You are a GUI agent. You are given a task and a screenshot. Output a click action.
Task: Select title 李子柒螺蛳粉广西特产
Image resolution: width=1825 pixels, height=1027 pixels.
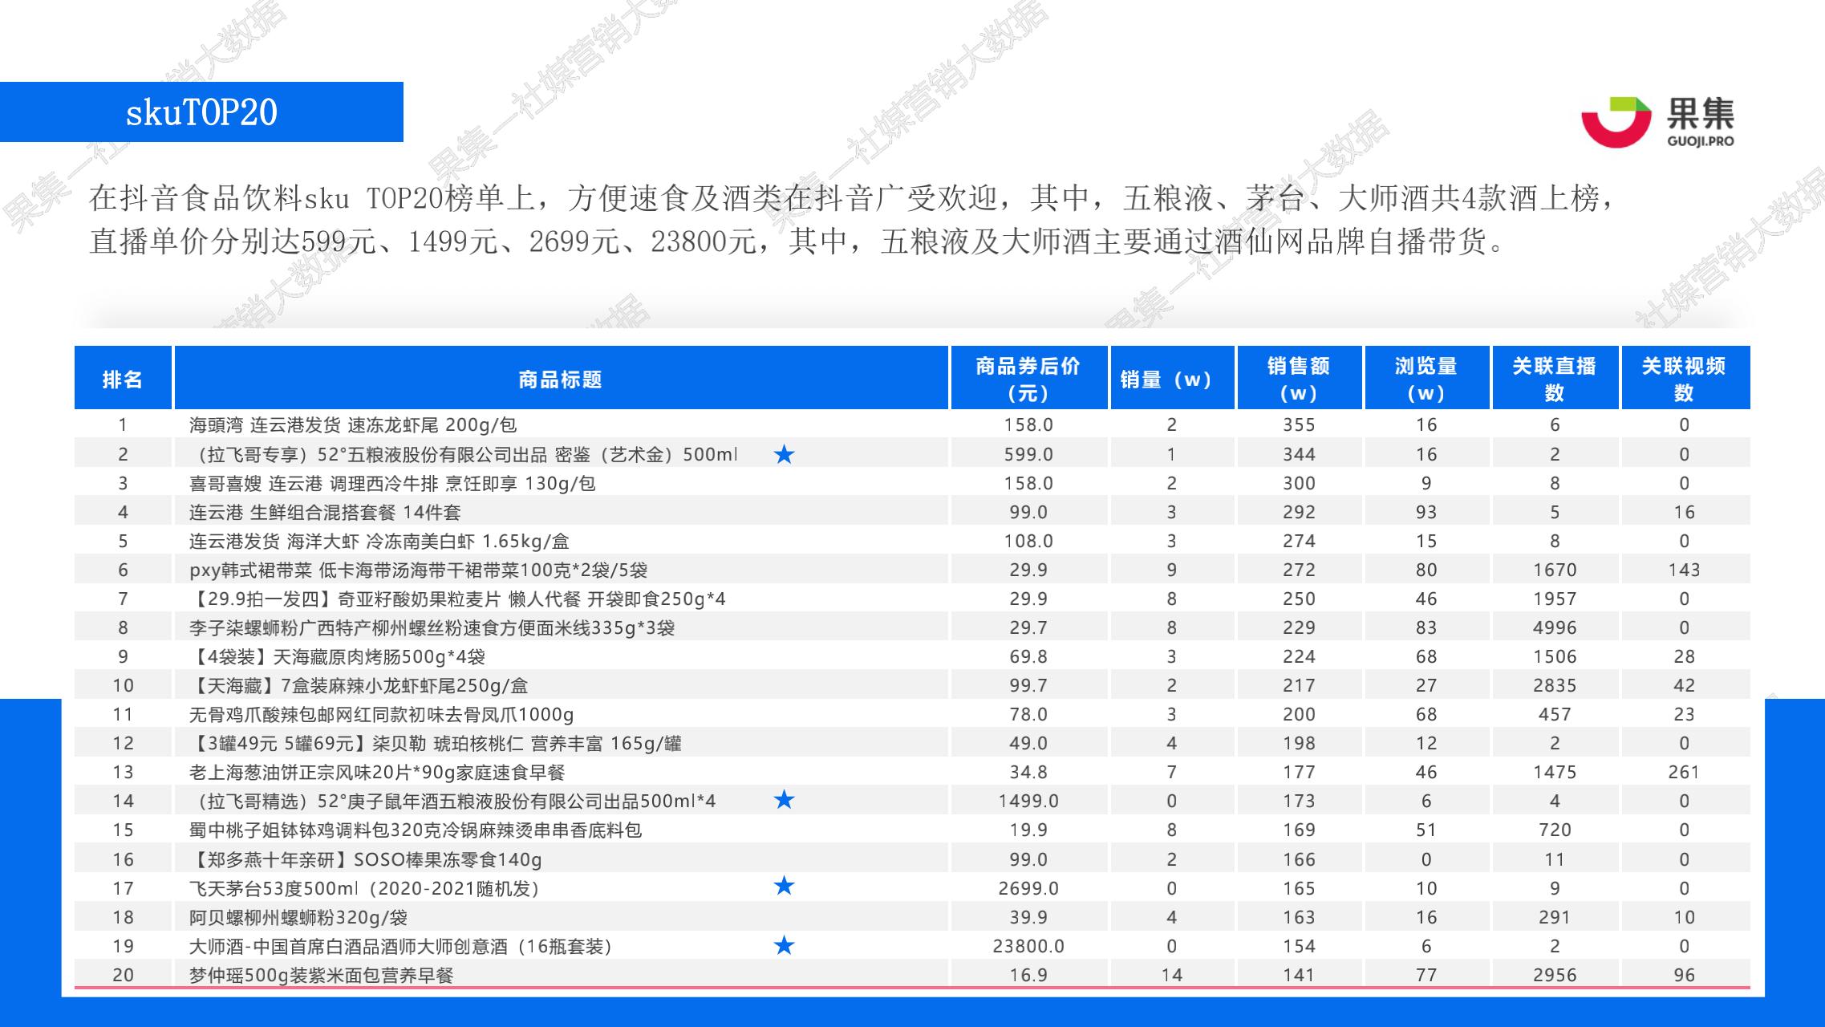[x=432, y=628]
